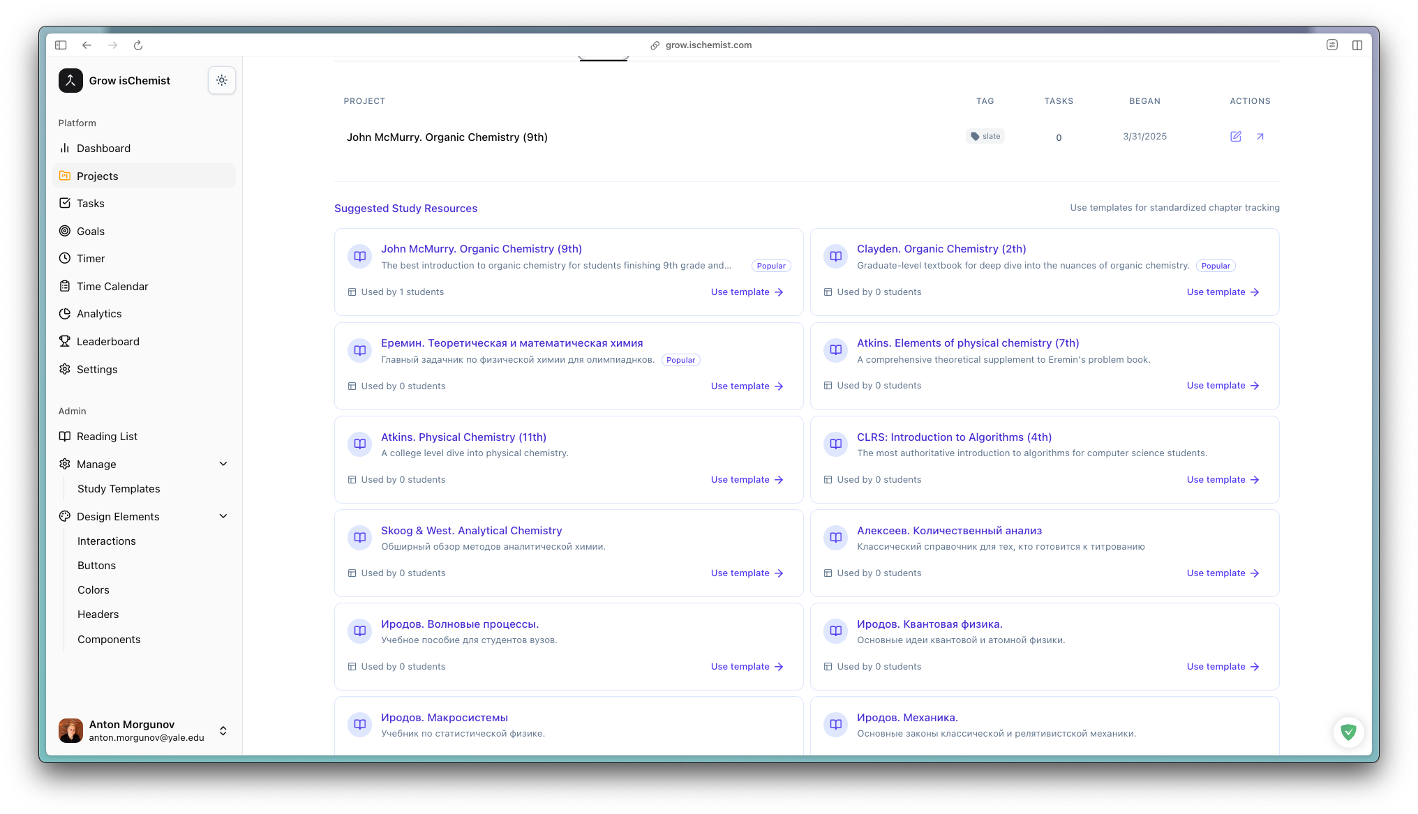Collapse the Design Elements chevron
The width and height of the screenshot is (1418, 814).
(223, 516)
